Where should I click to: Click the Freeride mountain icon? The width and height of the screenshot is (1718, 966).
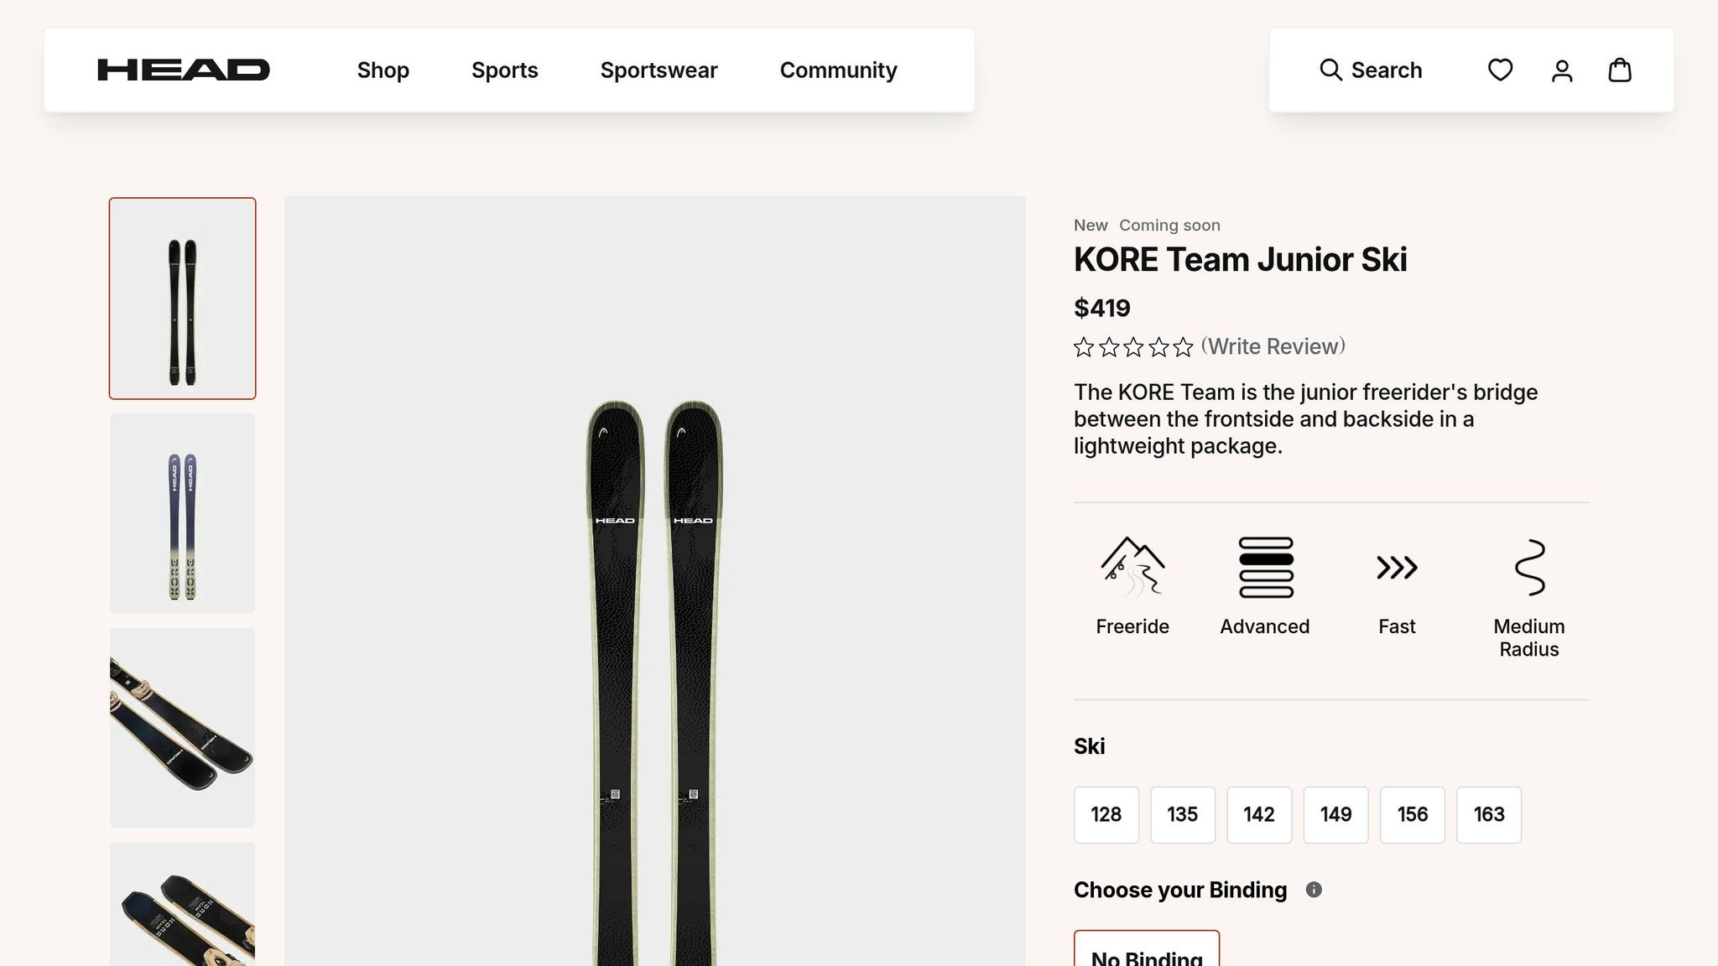click(x=1132, y=567)
